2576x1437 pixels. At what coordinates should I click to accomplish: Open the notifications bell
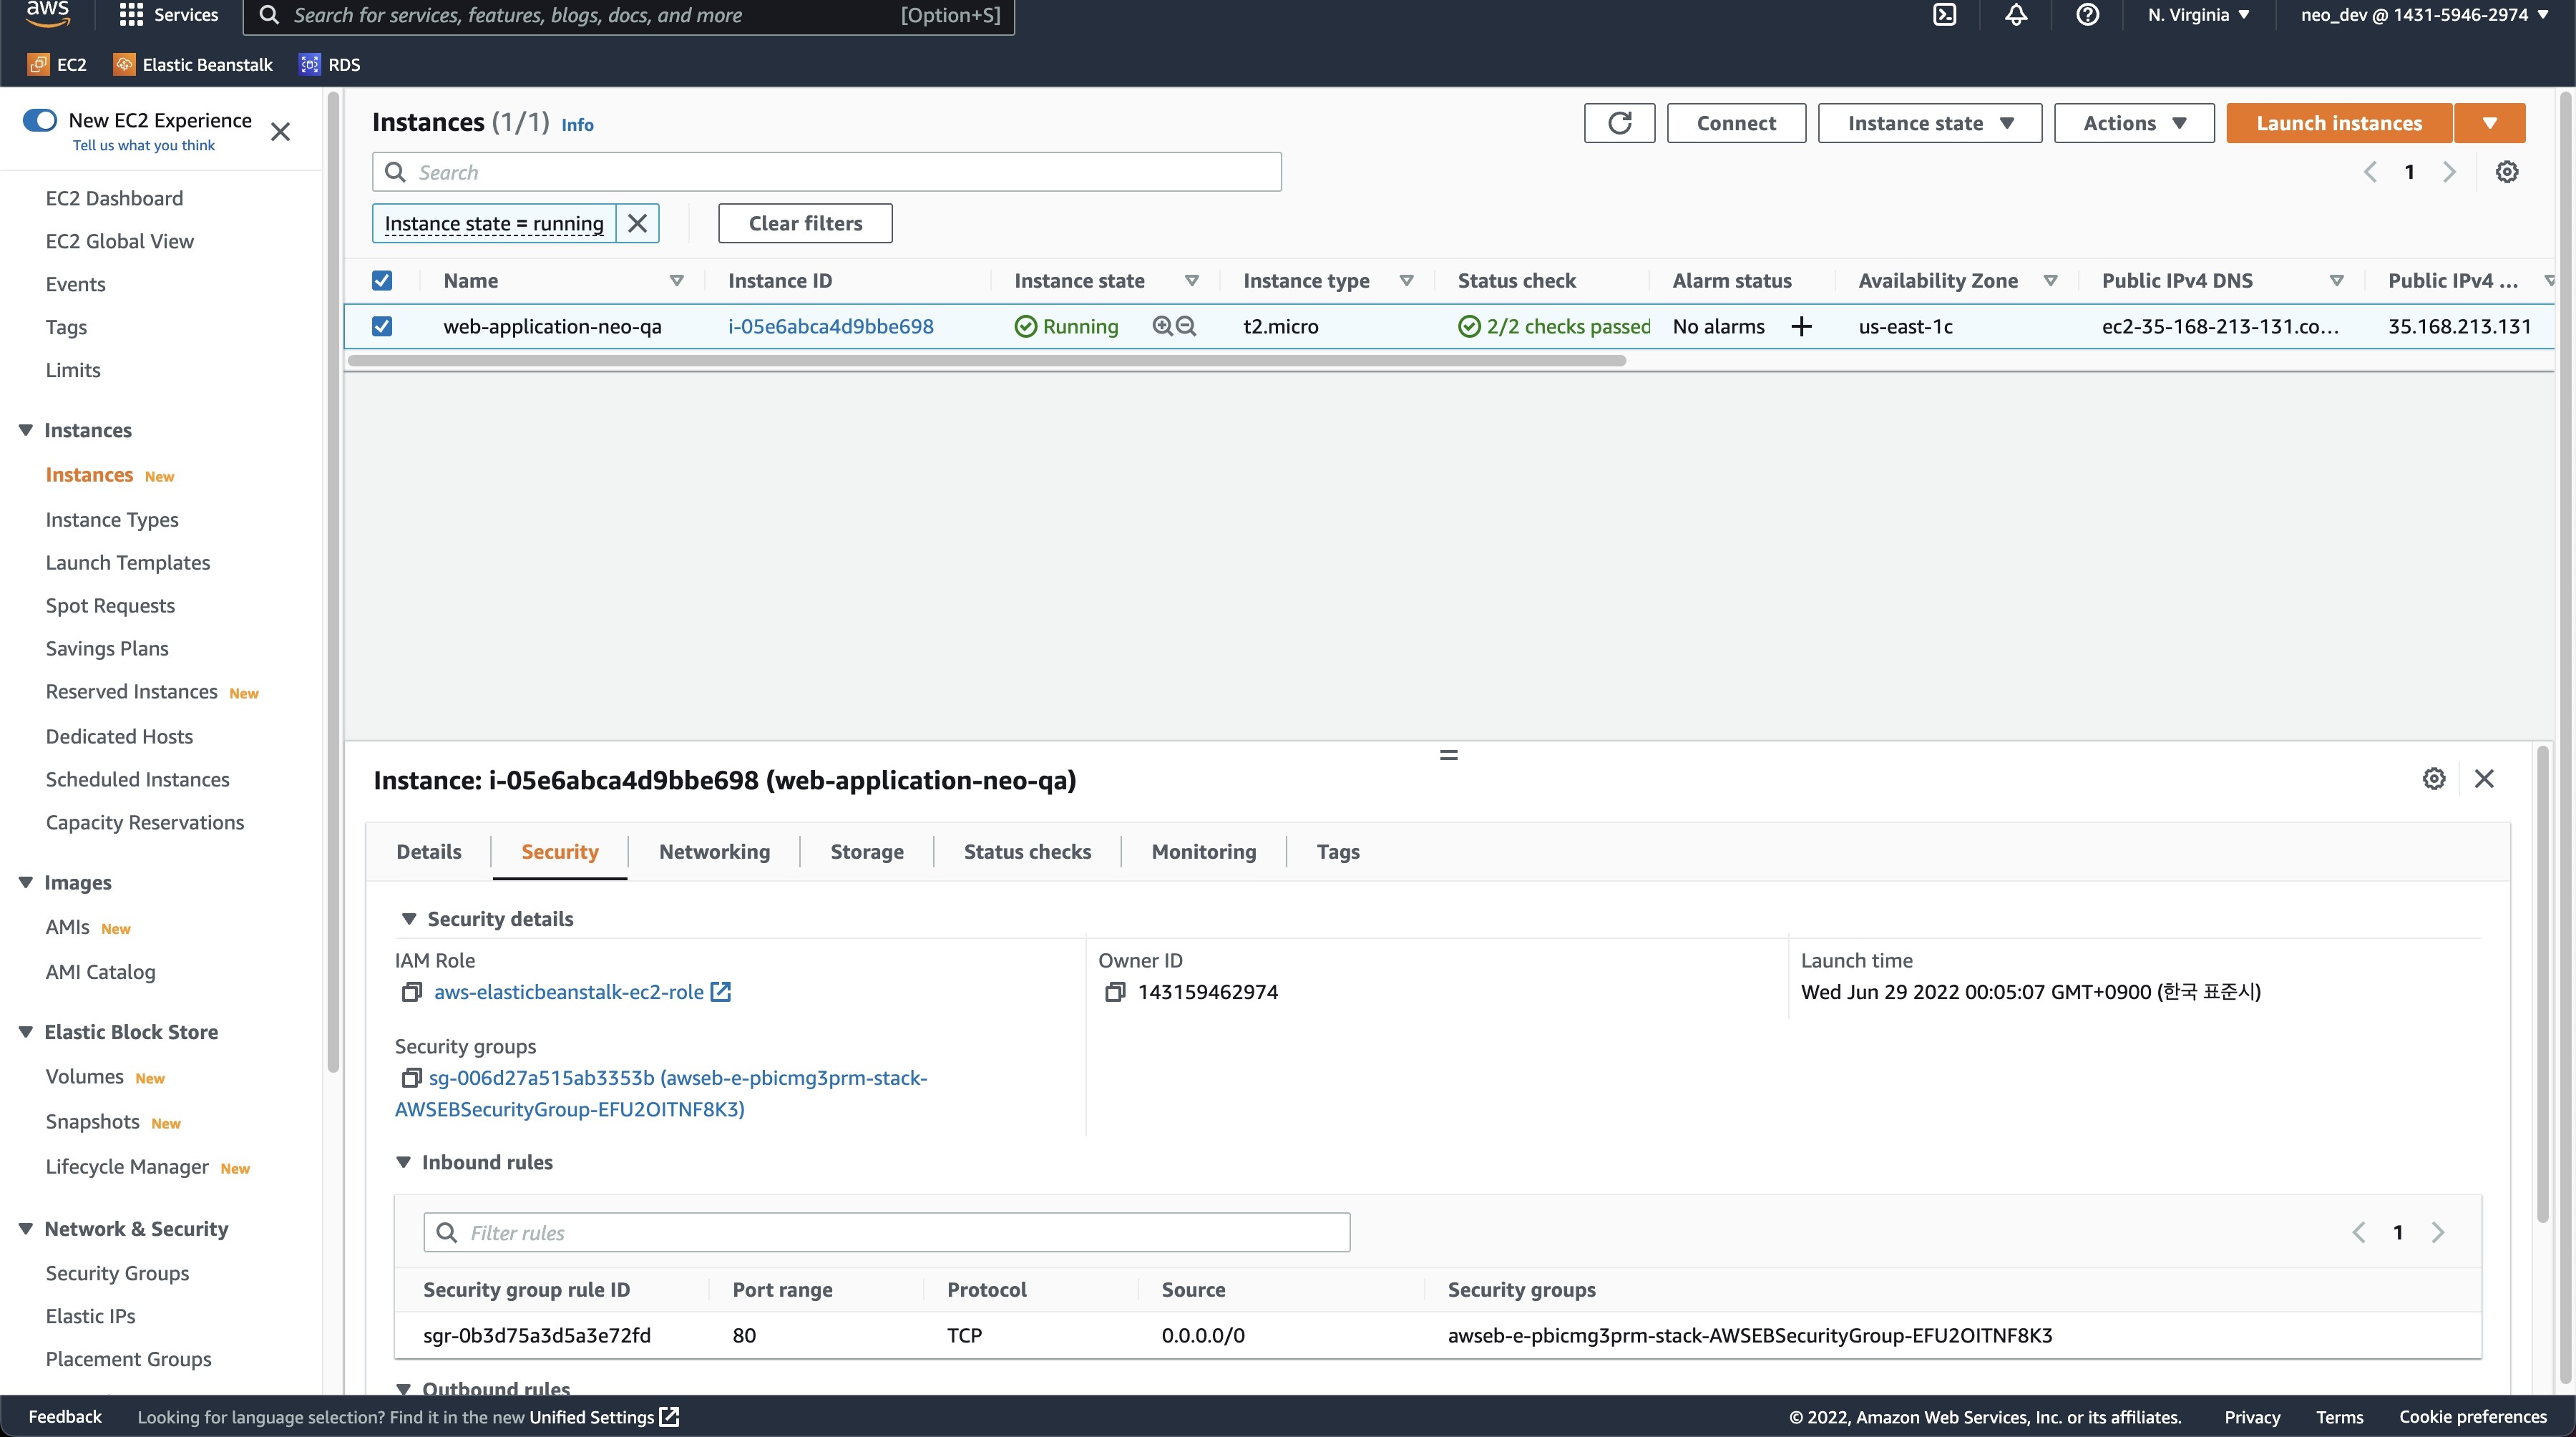tap(2016, 15)
